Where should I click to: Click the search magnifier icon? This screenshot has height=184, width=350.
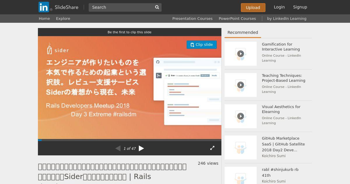(x=157, y=7)
